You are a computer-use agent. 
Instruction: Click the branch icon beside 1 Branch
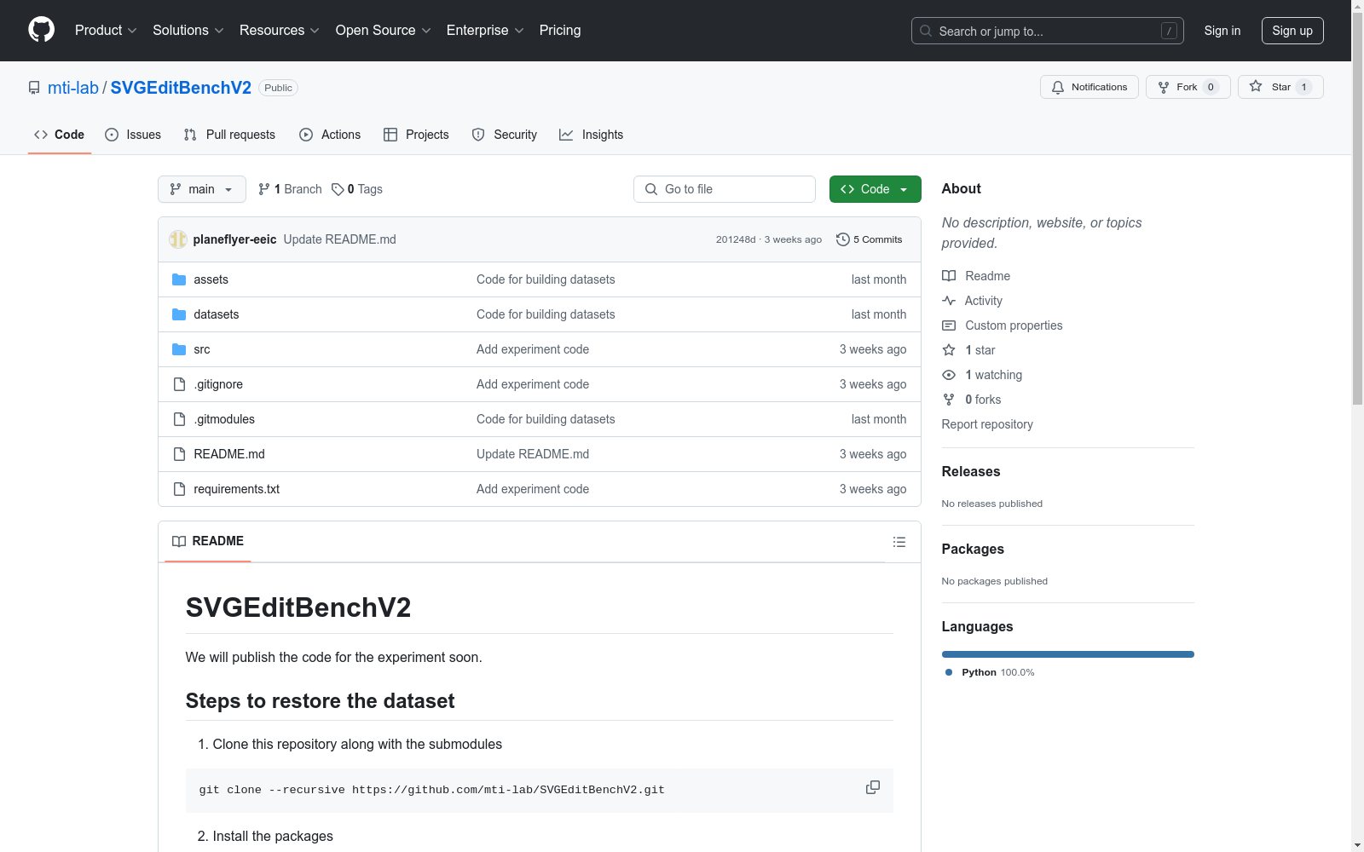point(264,189)
